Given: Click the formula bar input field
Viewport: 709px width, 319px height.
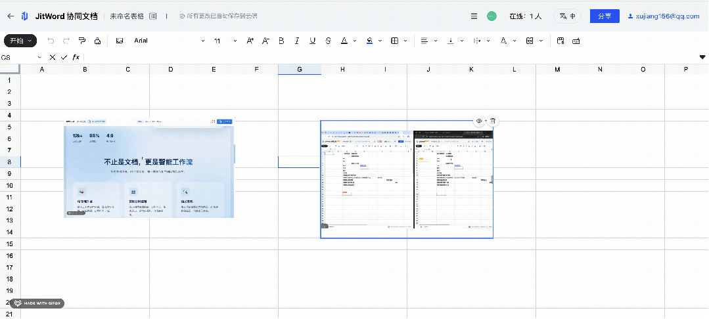Looking at the screenshot, I should click(391, 57).
